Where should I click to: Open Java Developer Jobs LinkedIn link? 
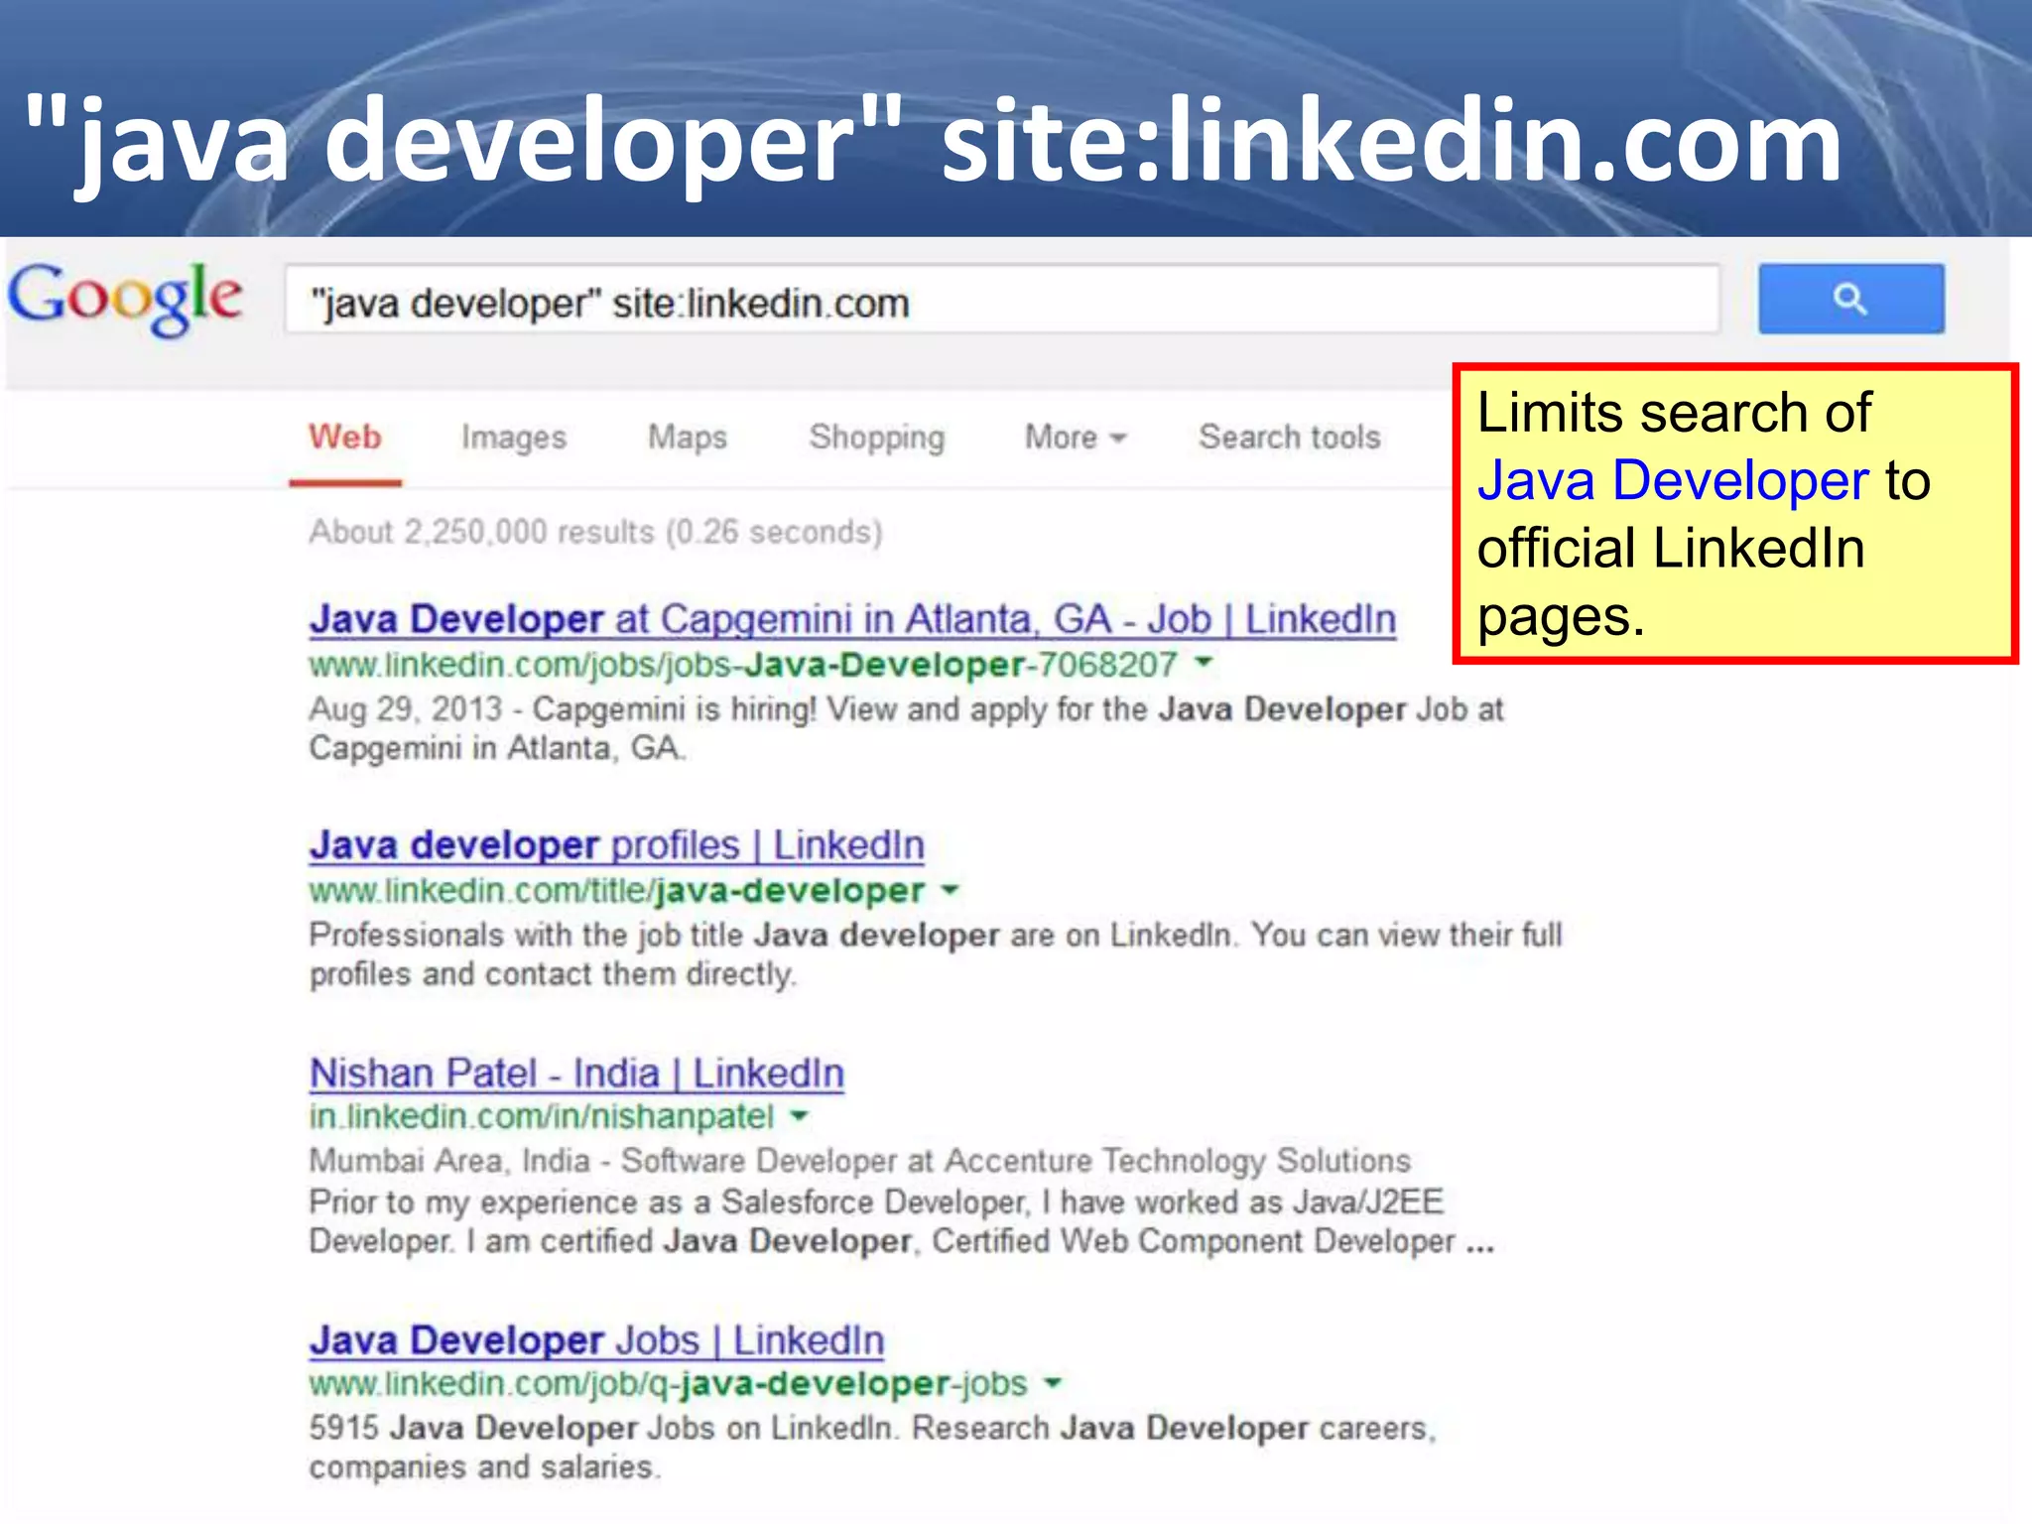[x=596, y=1340]
